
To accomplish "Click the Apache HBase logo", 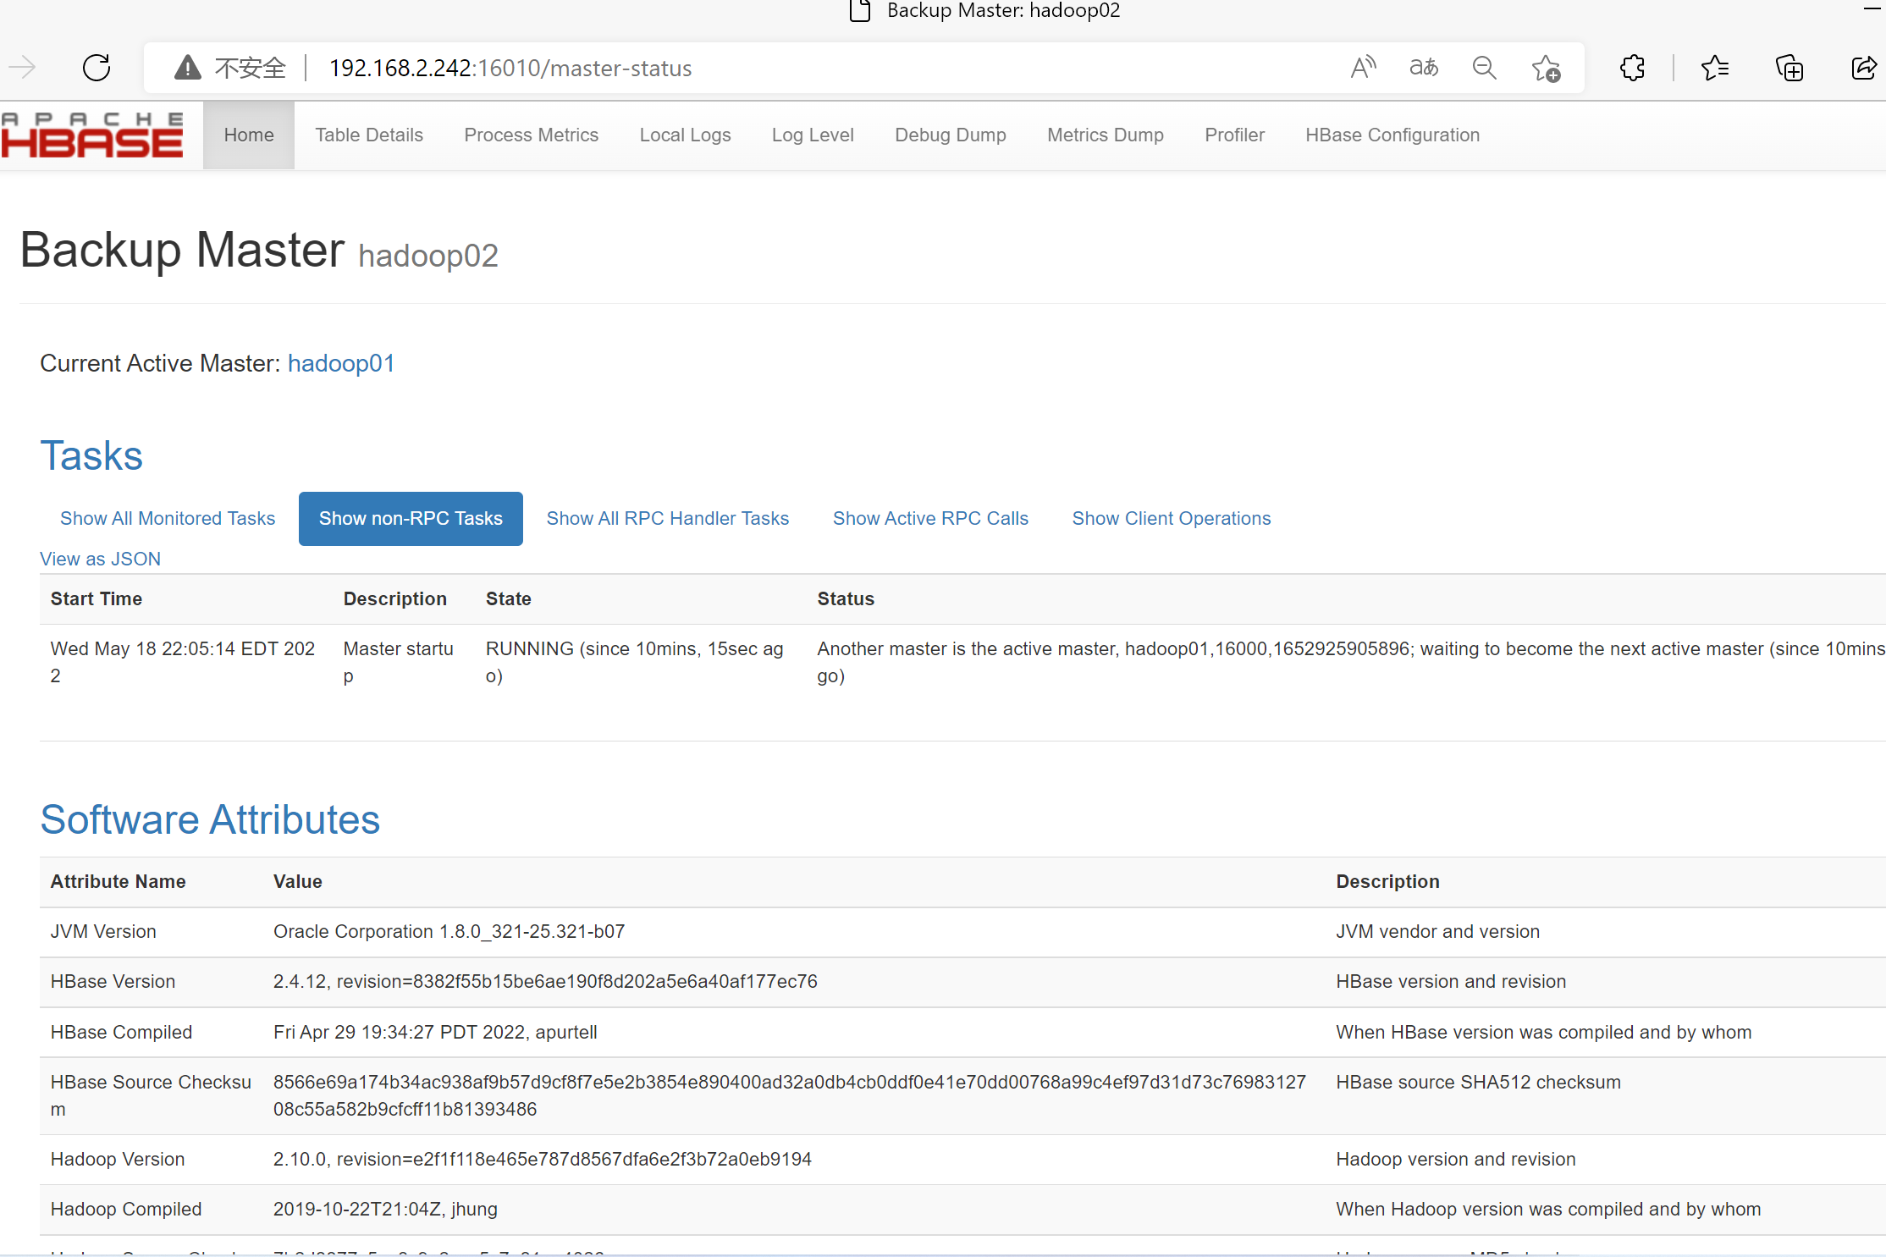I will 92,133.
